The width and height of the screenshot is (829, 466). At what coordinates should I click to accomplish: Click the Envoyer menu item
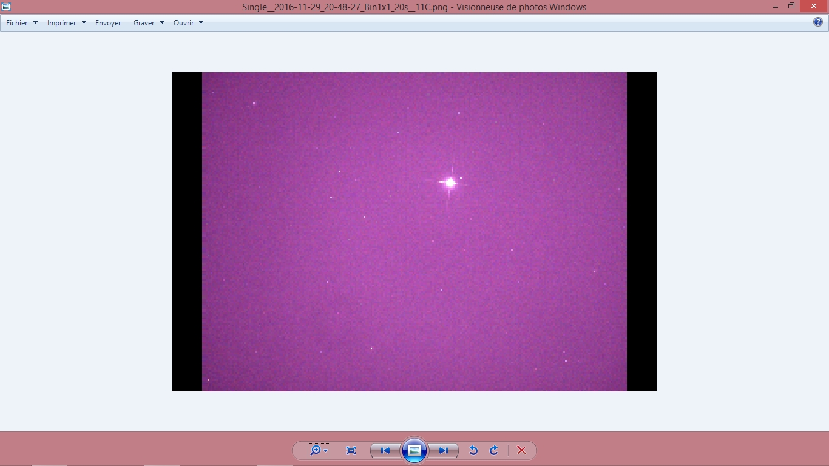tap(108, 23)
